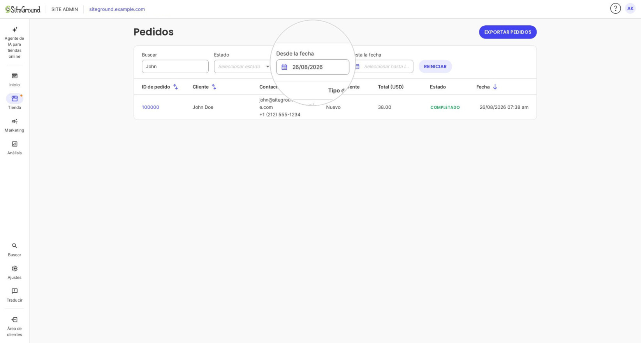Open Buscar magnifier in sidebar
The image size is (641, 343).
[x=14, y=249]
